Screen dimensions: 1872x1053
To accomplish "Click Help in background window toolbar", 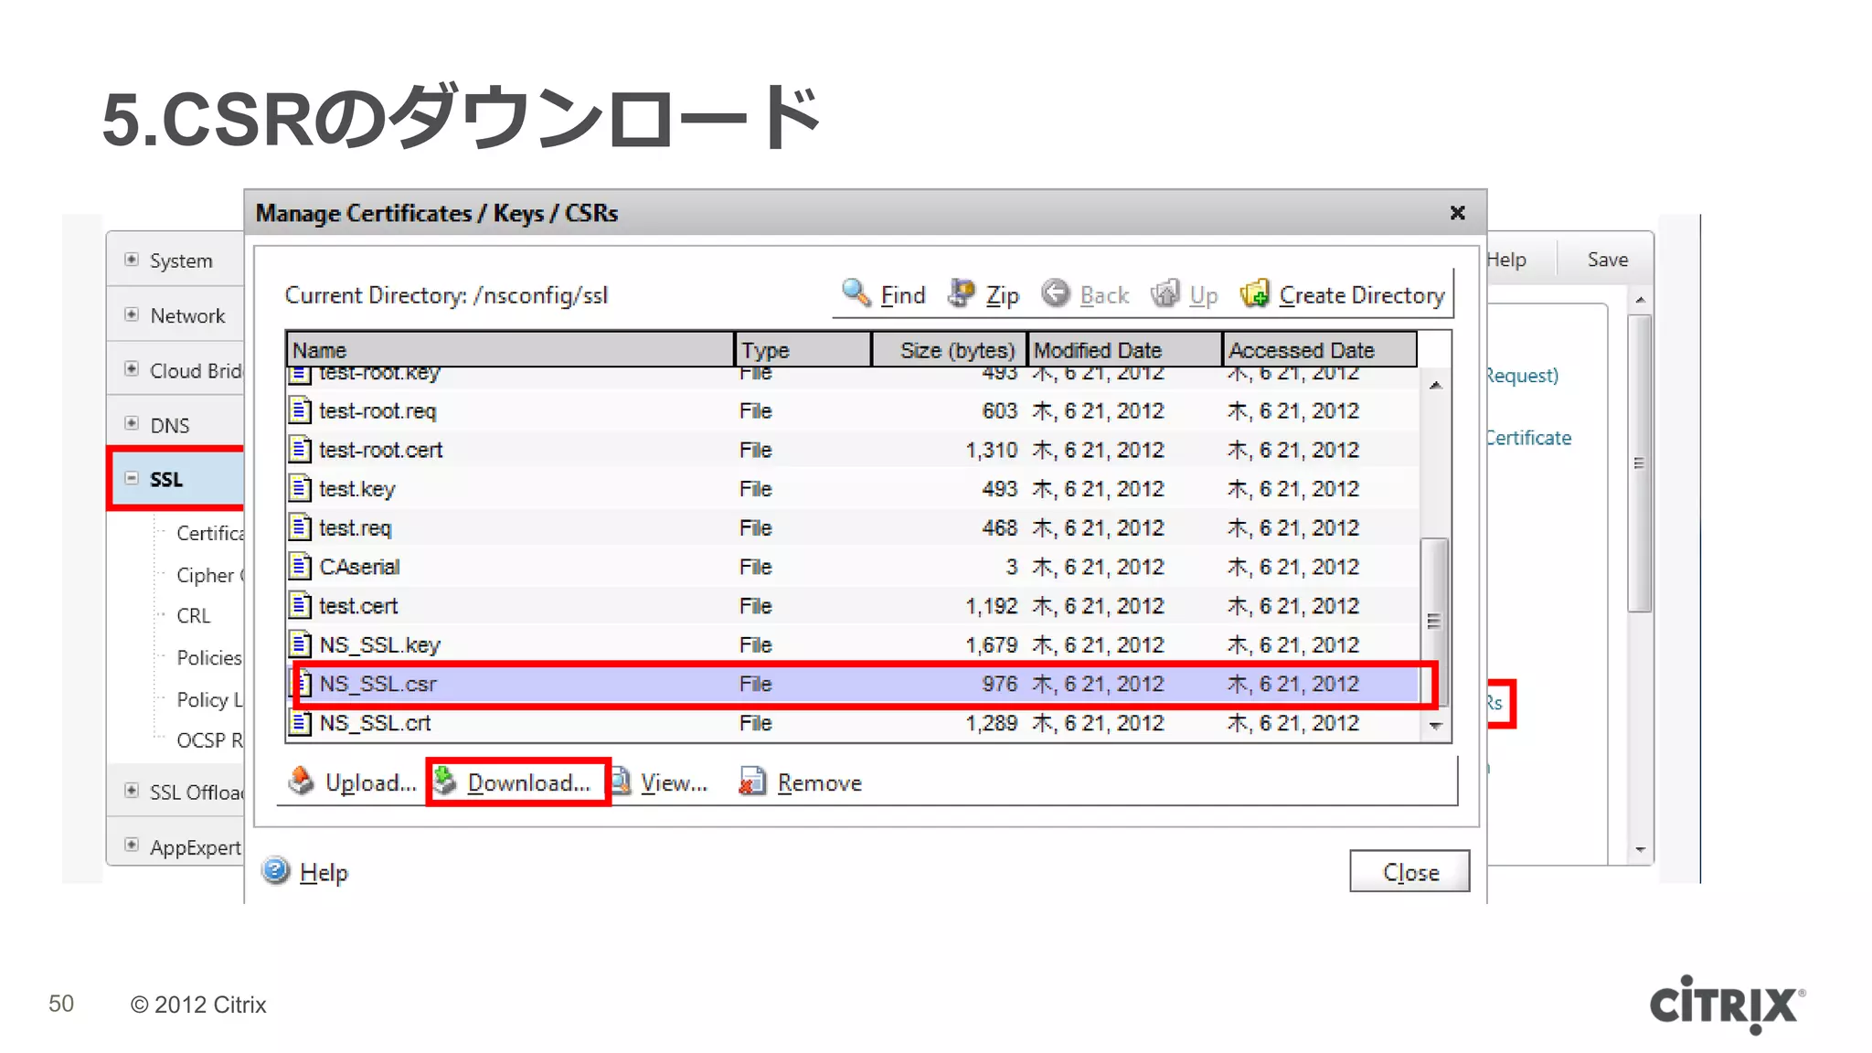I will (1506, 260).
